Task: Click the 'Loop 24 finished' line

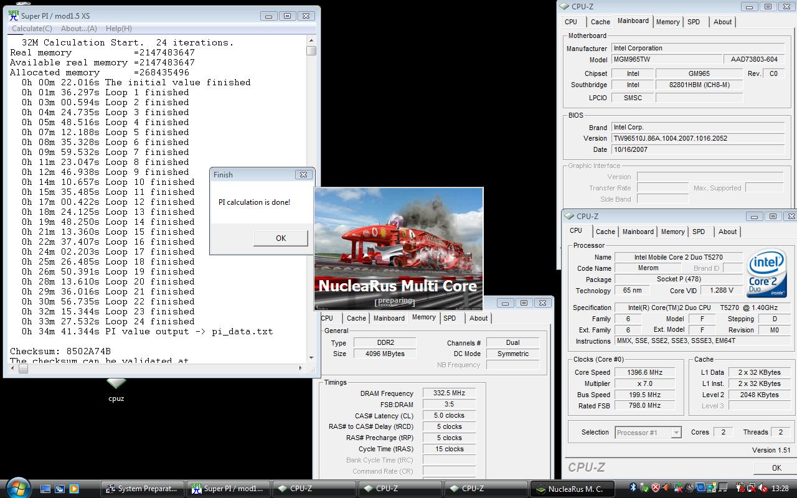Action: click(x=105, y=321)
